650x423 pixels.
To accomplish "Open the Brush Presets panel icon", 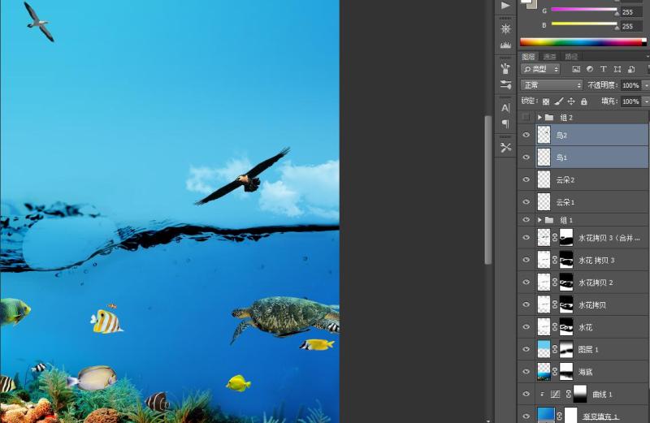I will [505, 68].
